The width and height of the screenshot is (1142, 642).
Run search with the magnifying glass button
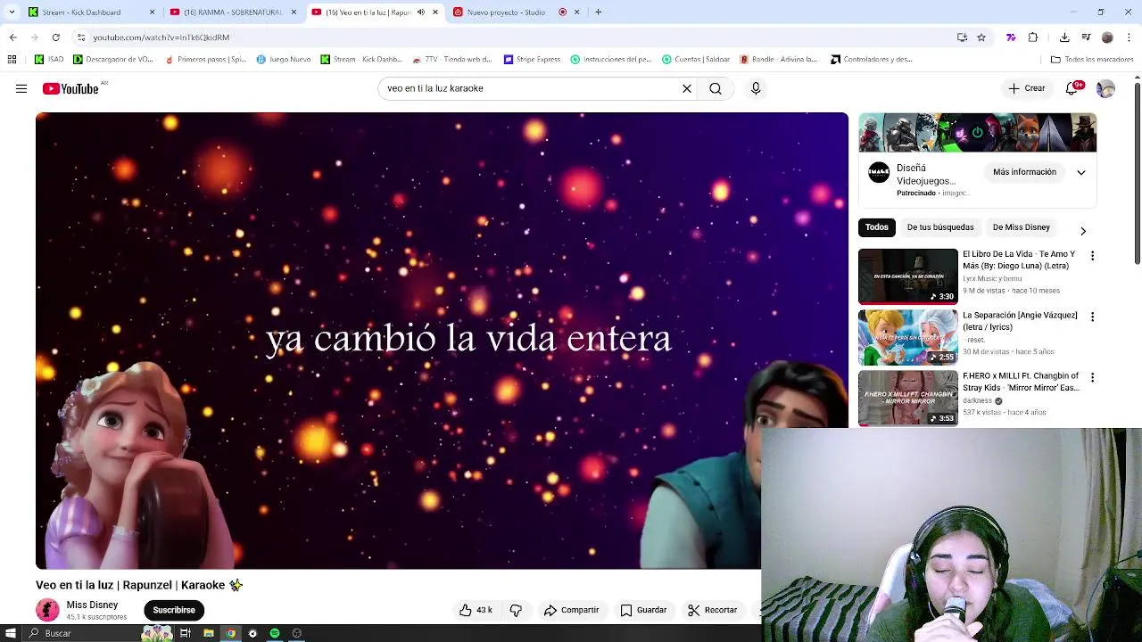pyautogui.click(x=716, y=88)
